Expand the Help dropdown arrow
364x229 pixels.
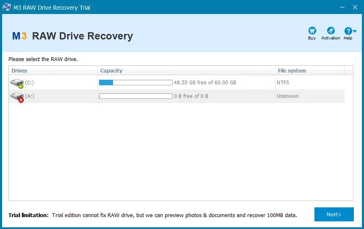(355, 31)
